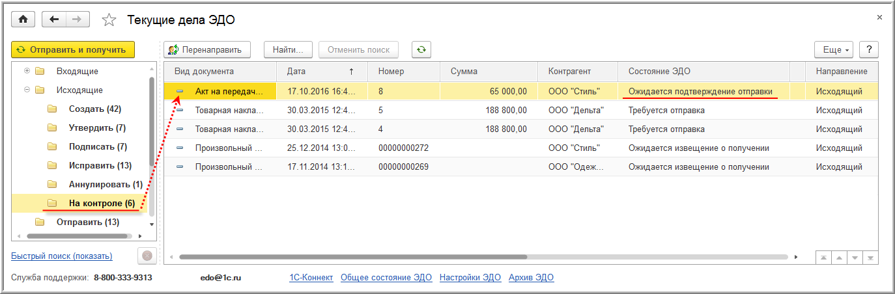The image size is (895, 294).
Task: Click the Найти... search button
Action: 288,49
